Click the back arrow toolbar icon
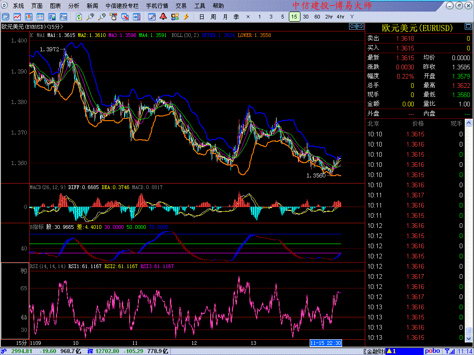The height and width of the screenshot is (355, 474). 6,17
